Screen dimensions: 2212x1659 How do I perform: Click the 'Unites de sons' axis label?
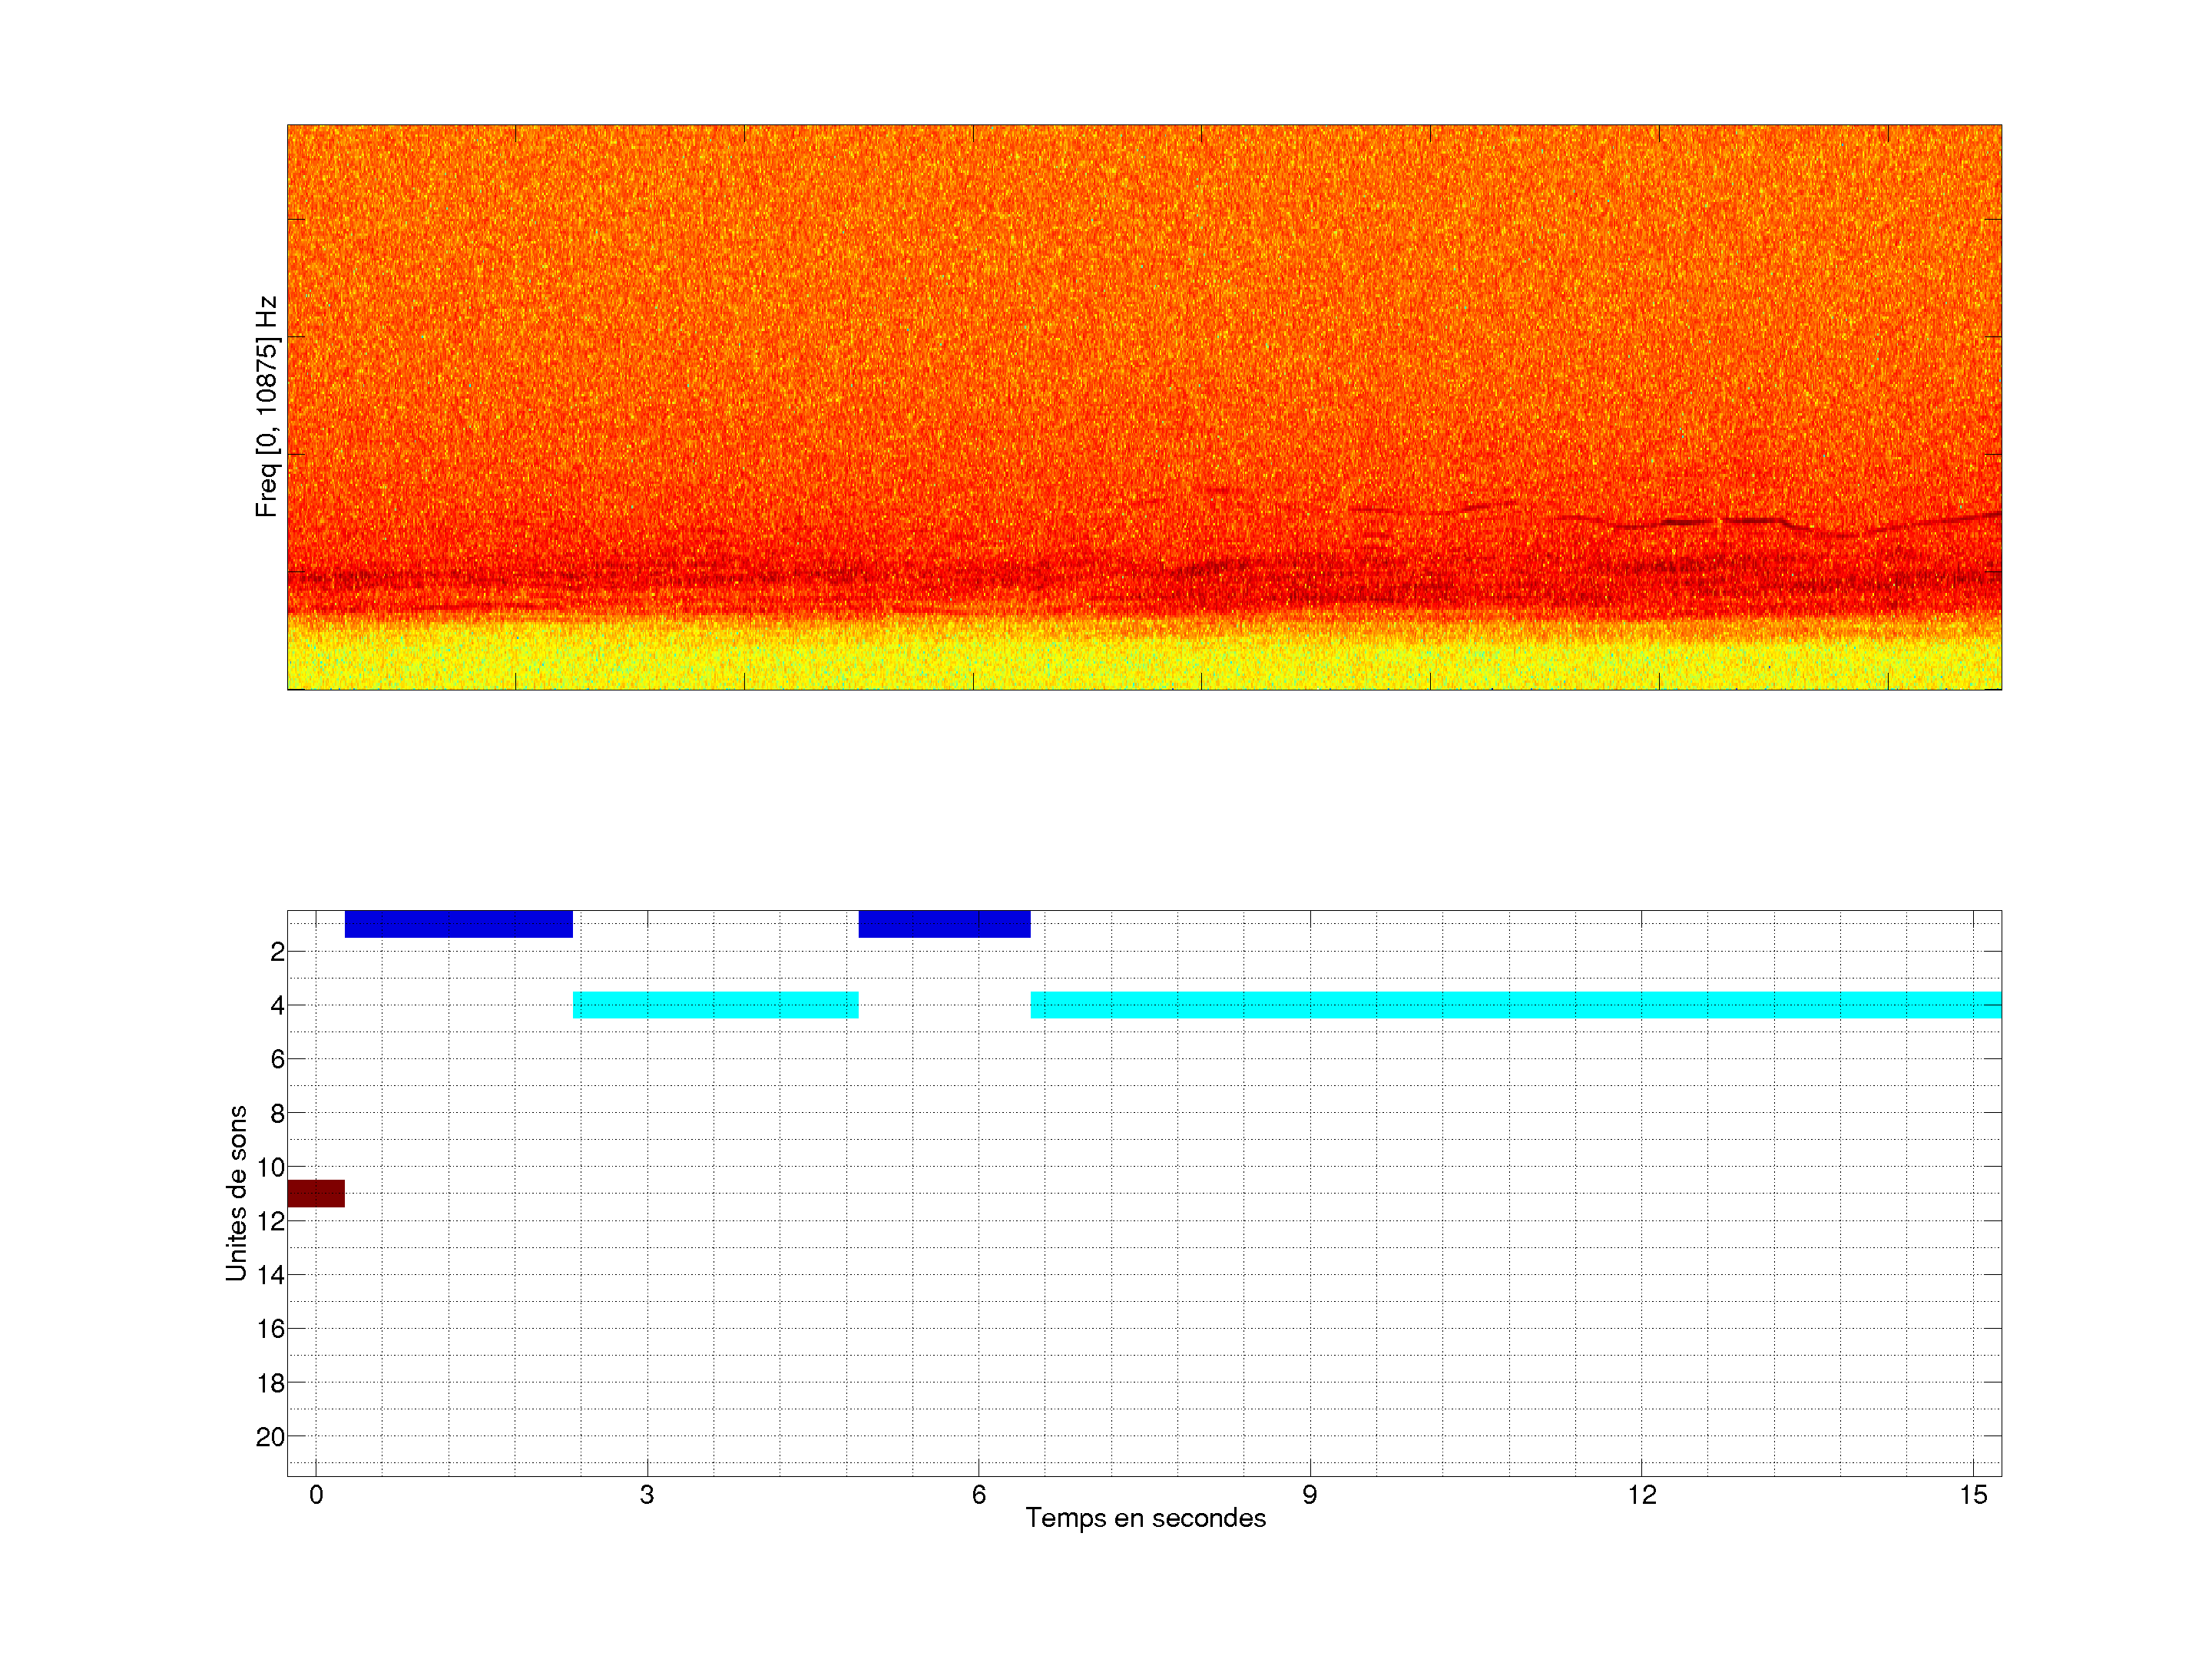(x=236, y=1193)
